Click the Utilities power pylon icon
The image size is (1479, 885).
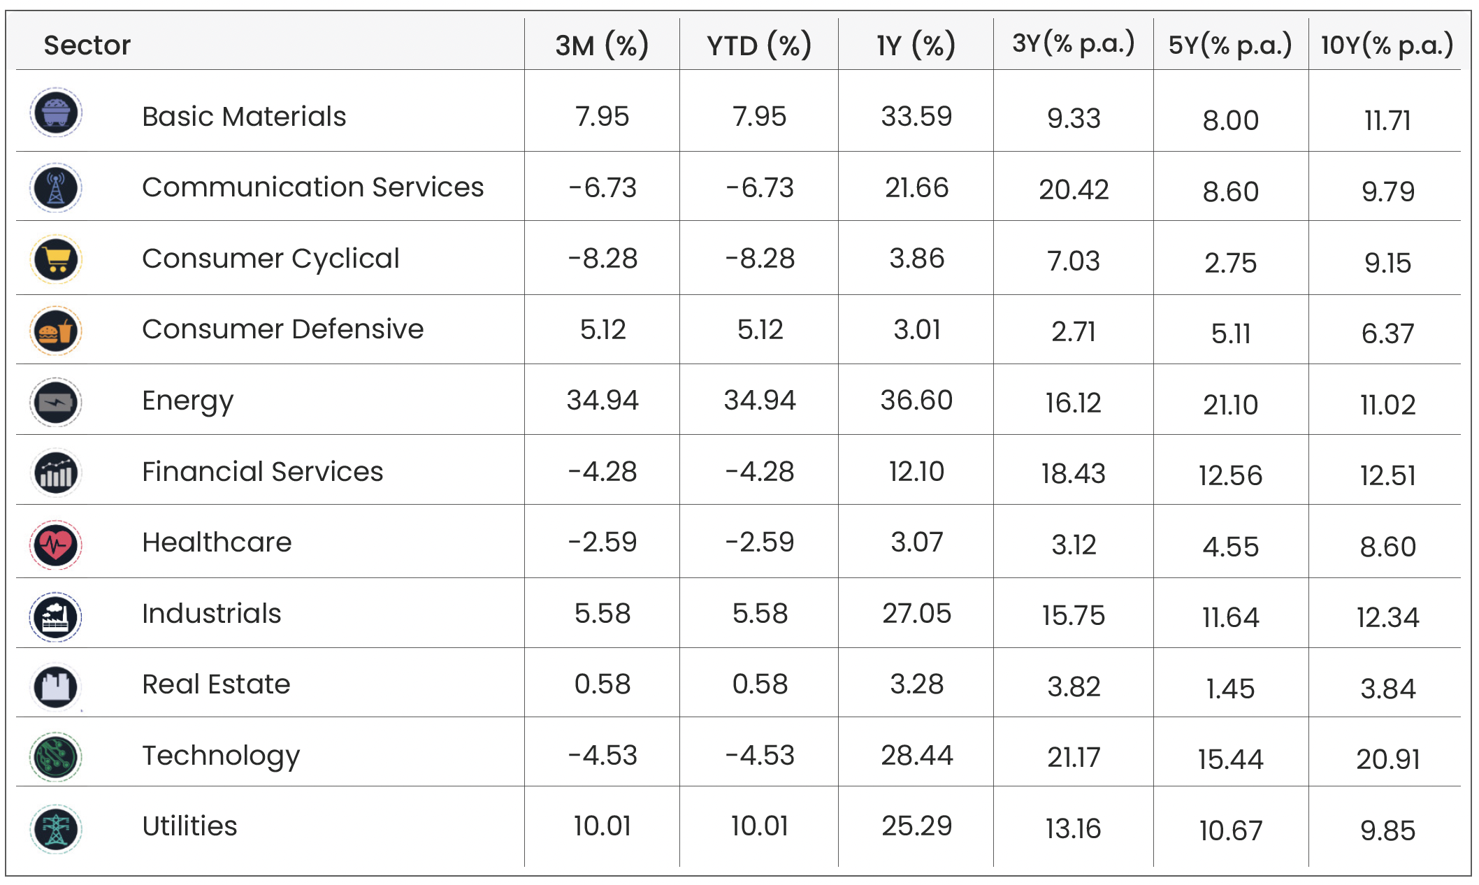(56, 829)
